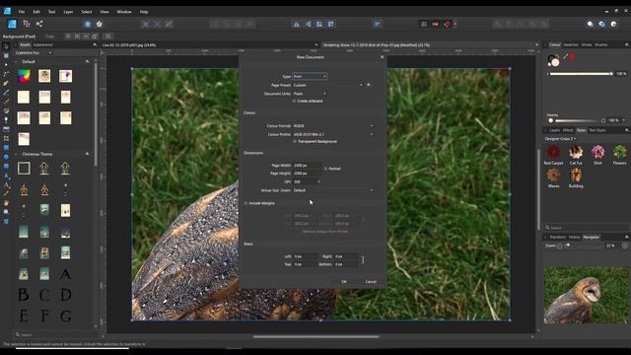The image size is (631, 355).
Task: Click the colour wheel asset thumbnail
Action: [24, 76]
